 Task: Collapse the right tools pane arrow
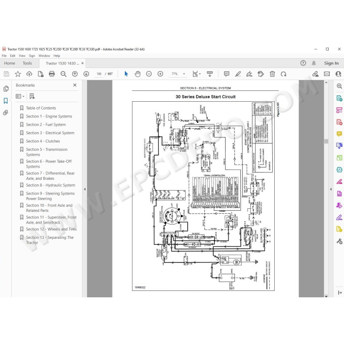[x=331, y=189]
